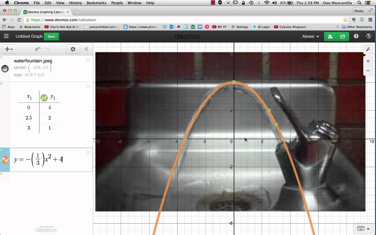Open the IA Login bookmark
Image resolution: width=376 pixels, height=235 pixels.
[x=261, y=27]
